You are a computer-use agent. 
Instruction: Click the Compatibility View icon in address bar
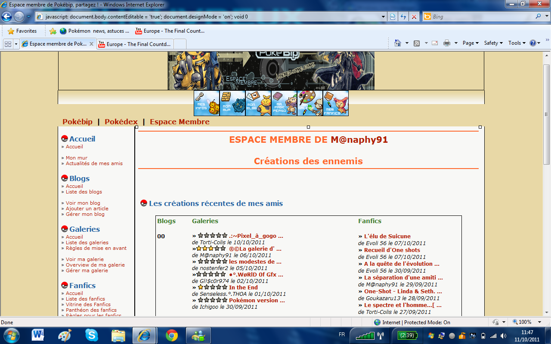393,17
